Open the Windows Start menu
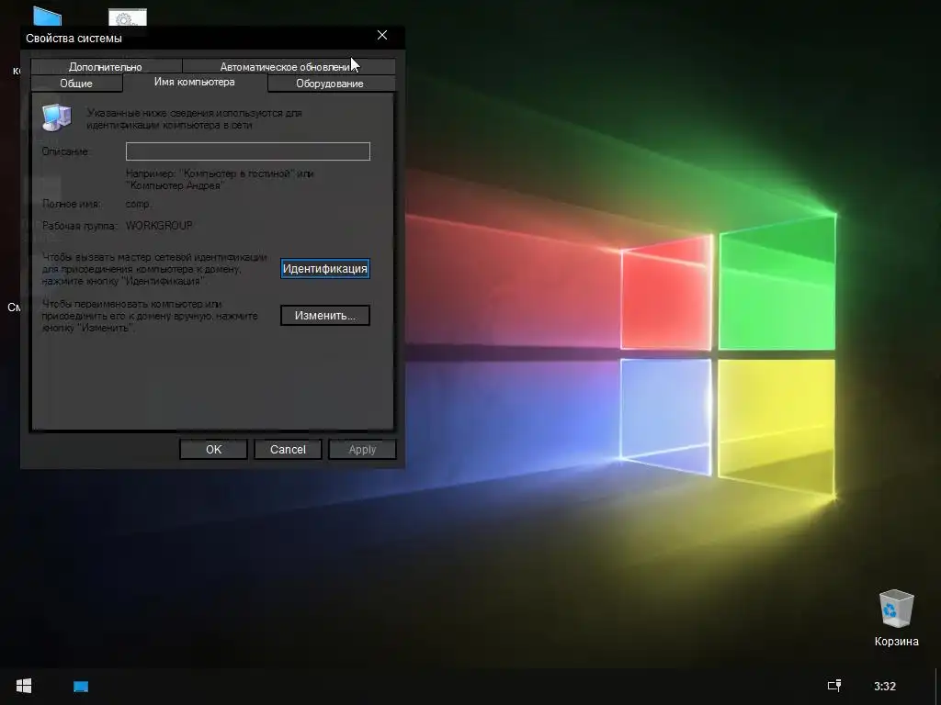This screenshot has width=941, height=705. [24, 686]
